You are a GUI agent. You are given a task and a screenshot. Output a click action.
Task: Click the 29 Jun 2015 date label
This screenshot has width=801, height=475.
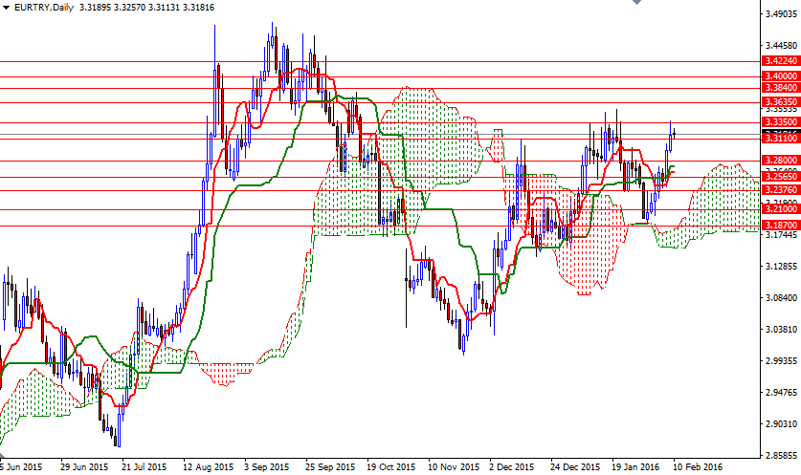[84, 466]
